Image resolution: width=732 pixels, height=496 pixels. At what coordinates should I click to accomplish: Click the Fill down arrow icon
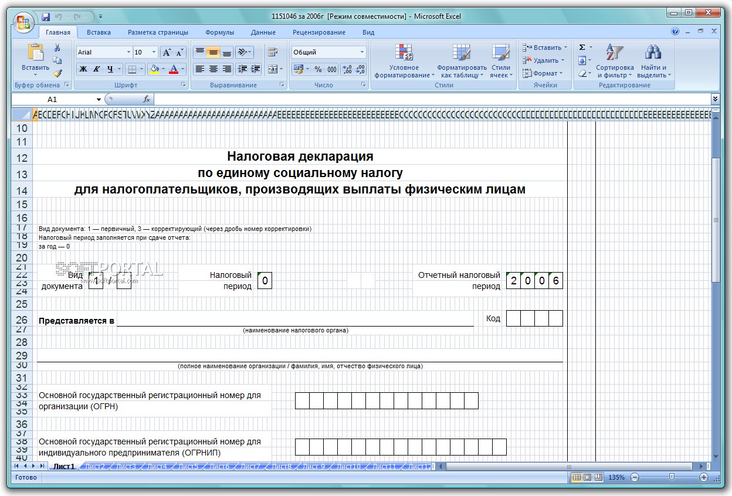pos(582,60)
